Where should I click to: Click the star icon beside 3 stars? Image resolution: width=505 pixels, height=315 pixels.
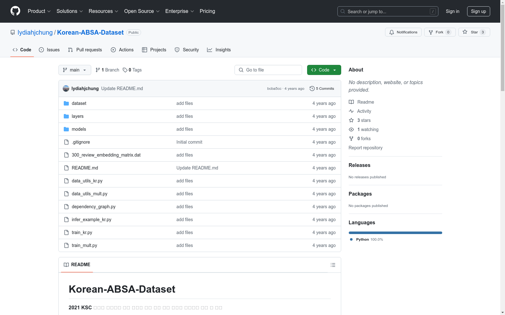tap(351, 120)
